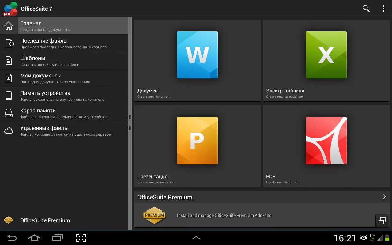Click the OfficeSuite 7 title text
This screenshot has height=245, width=392.
(36, 9)
